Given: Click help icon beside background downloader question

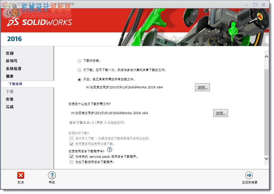Looking at the screenshot, I should tap(110, 150).
